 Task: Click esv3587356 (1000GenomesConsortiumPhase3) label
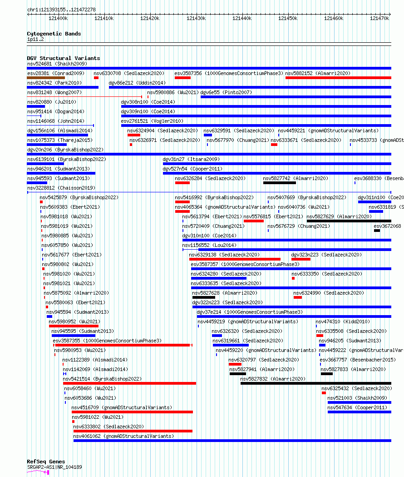(x=229, y=73)
